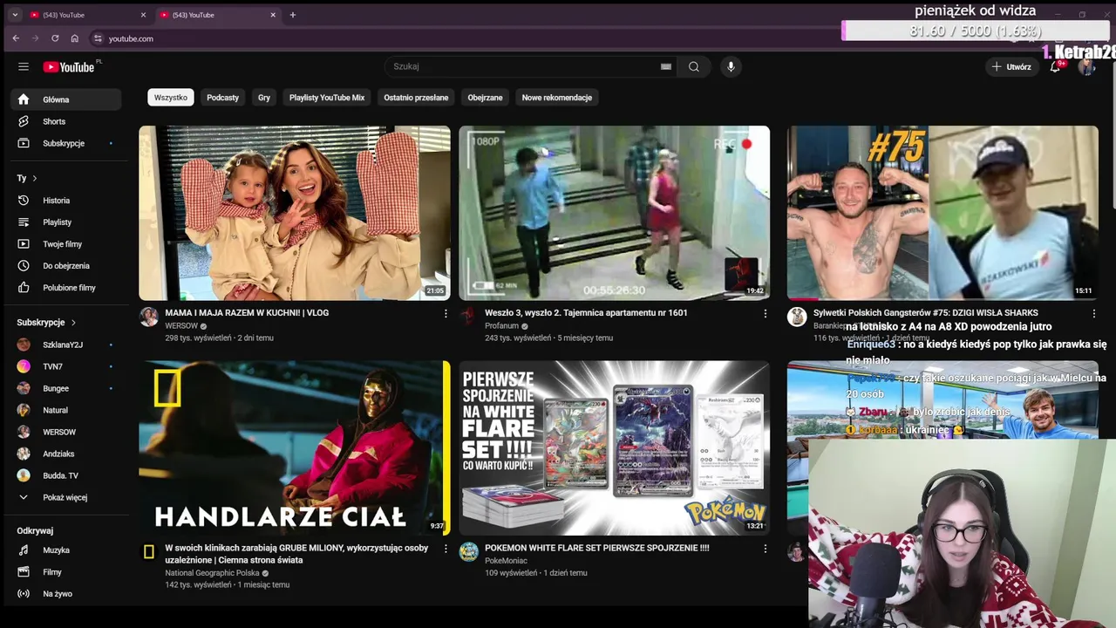Open Bungee subscription channel
This screenshot has height=628, width=1116.
click(65, 388)
